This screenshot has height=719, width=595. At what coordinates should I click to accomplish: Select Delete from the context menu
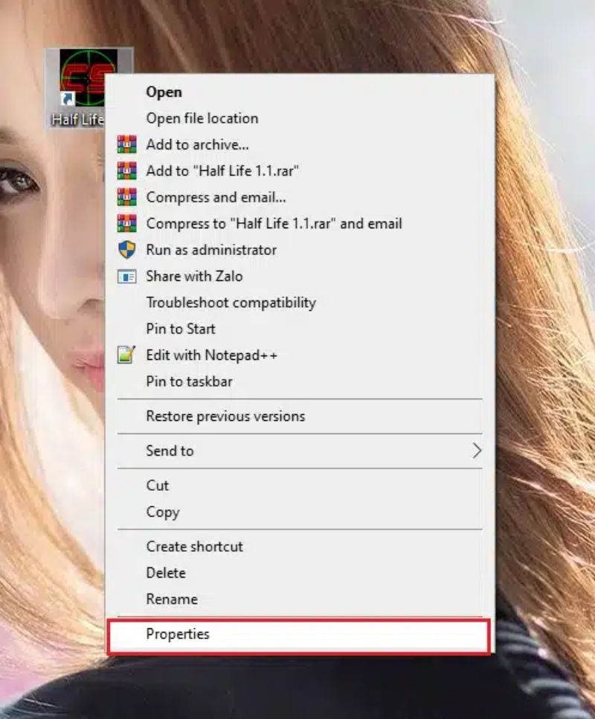(x=166, y=573)
